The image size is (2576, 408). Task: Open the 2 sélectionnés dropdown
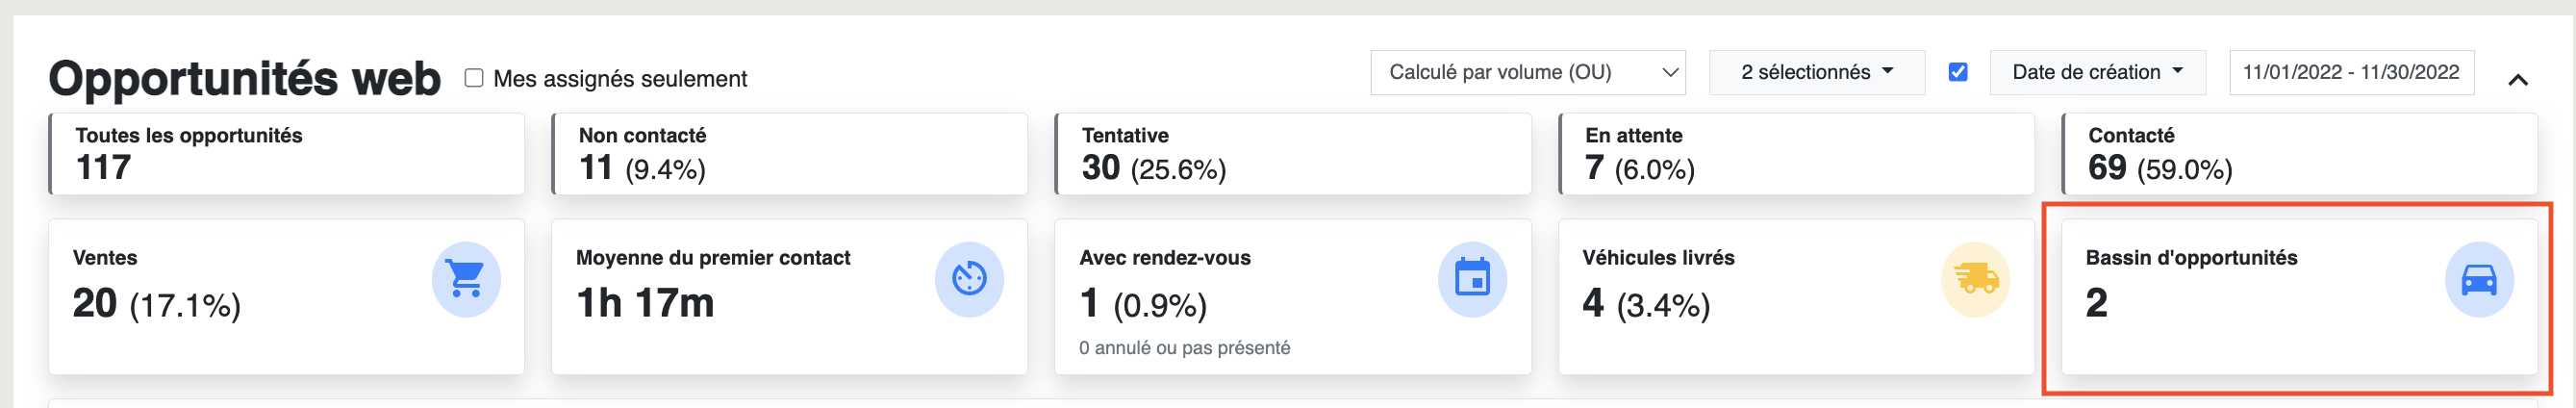(1817, 72)
